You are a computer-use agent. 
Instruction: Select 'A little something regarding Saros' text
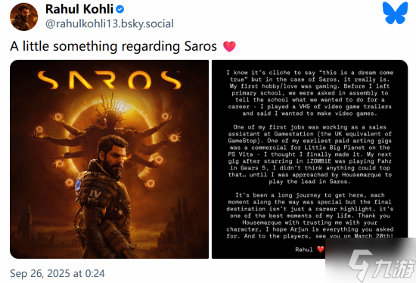(x=113, y=46)
